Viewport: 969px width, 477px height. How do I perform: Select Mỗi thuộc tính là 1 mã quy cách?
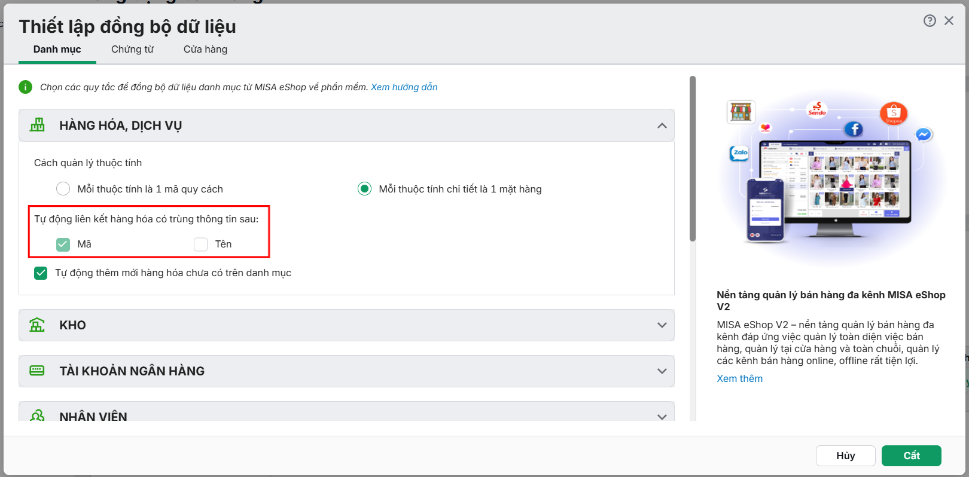63,189
